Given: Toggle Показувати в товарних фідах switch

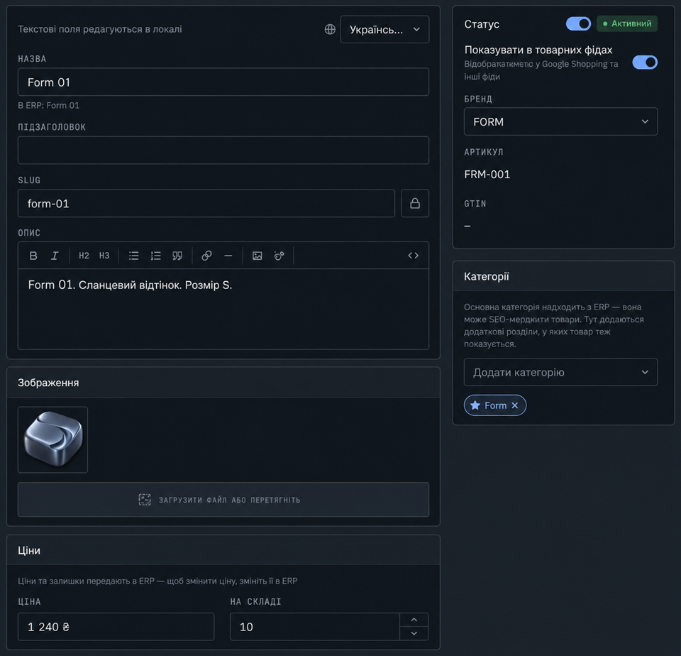Looking at the screenshot, I should point(645,62).
